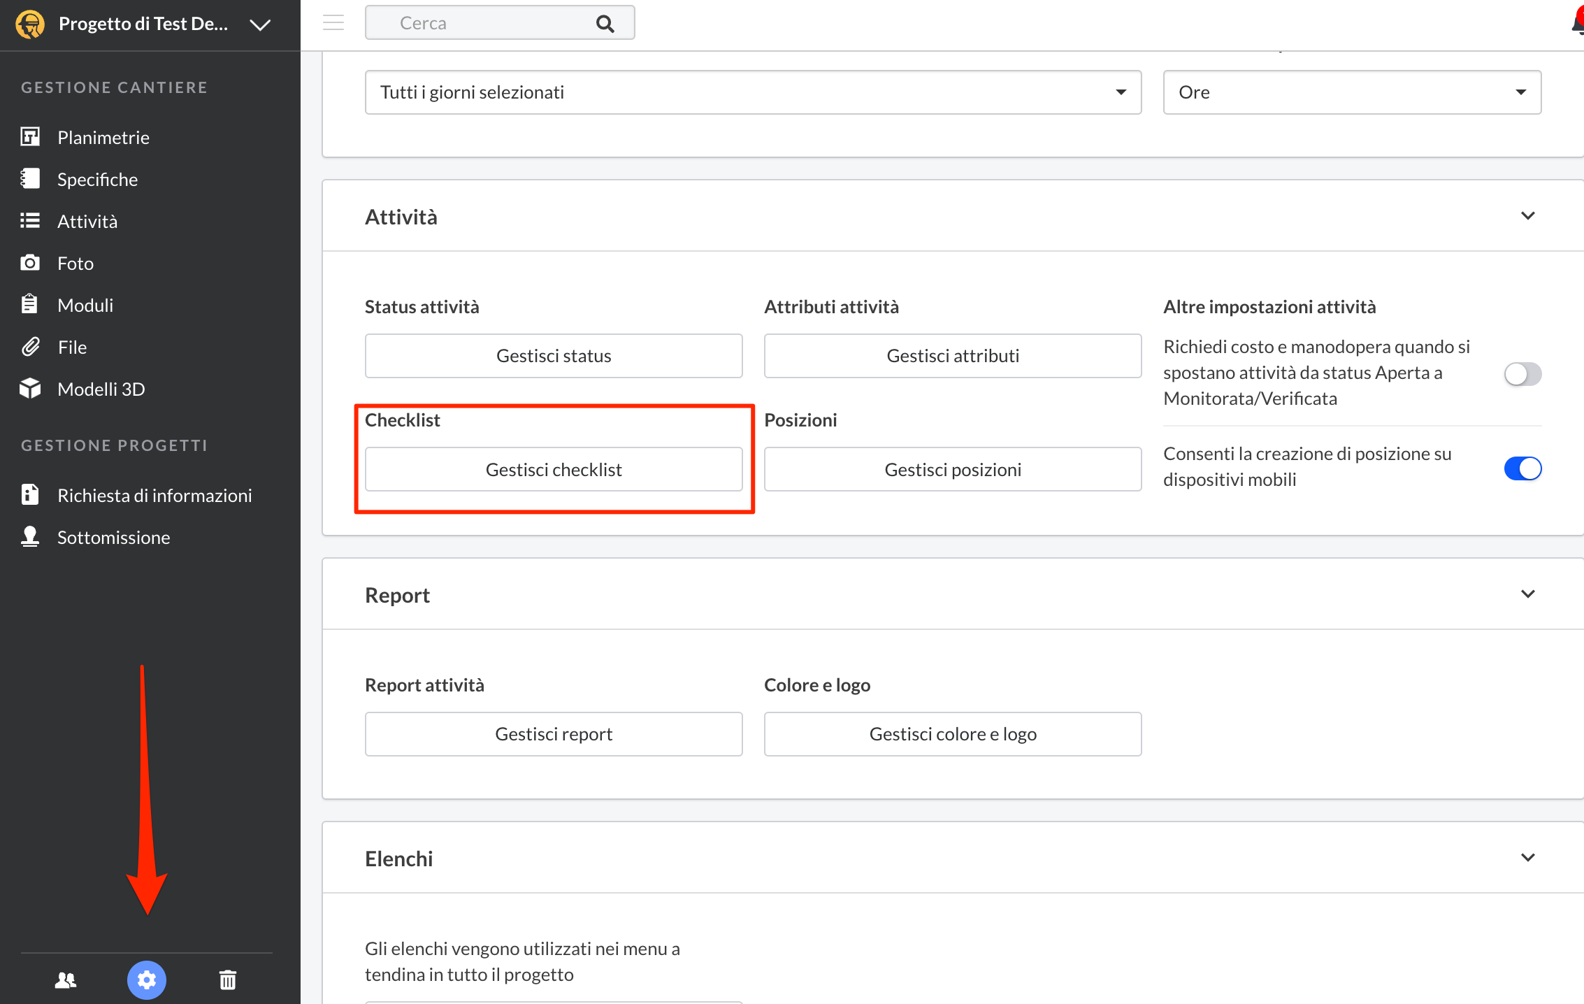Click the Planimetrie floor plan icon

(30, 136)
